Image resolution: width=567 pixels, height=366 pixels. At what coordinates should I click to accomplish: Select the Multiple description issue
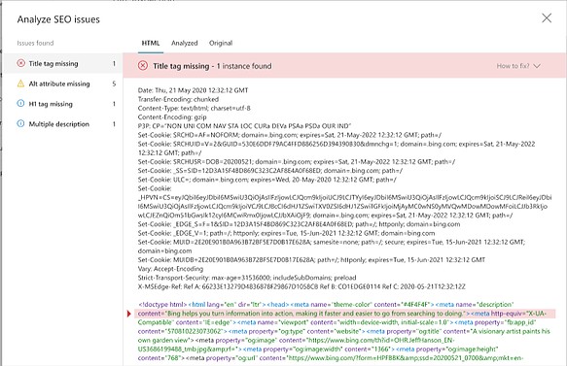(63, 124)
